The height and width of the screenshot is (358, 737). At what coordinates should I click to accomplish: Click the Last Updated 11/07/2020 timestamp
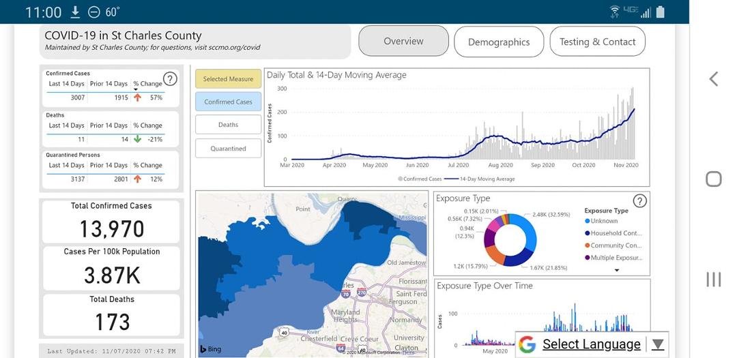[111, 351]
